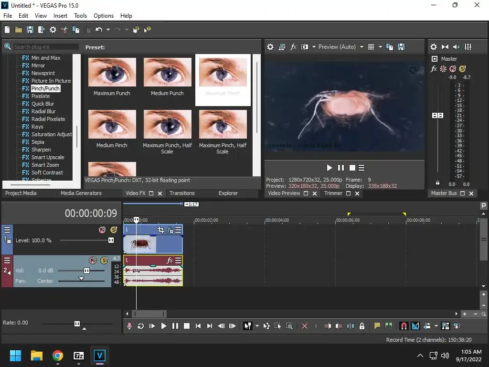The width and height of the screenshot is (489, 367).
Task: Open Master bus audio properties gear
Action: tap(434, 47)
